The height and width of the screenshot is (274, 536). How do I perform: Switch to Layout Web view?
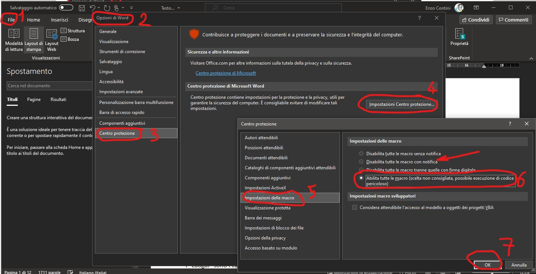click(52, 40)
